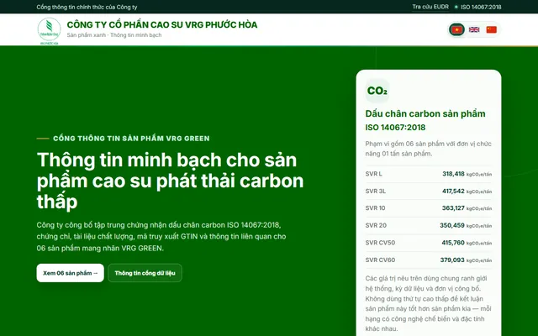Screen dimensions: 538x336
Task: Click the value 350,459
Action: point(452,225)
